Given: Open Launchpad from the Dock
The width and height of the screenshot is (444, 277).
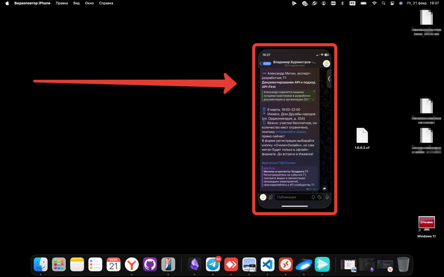Looking at the screenshot, I should click(59, 265).
